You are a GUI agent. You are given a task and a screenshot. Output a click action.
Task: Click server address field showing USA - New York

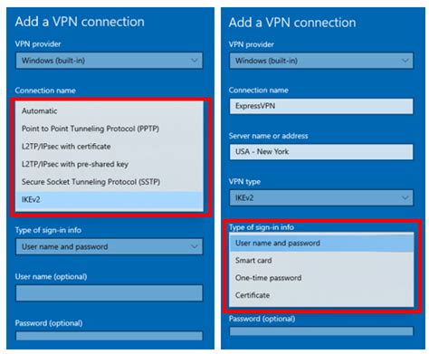pos(321,151)
